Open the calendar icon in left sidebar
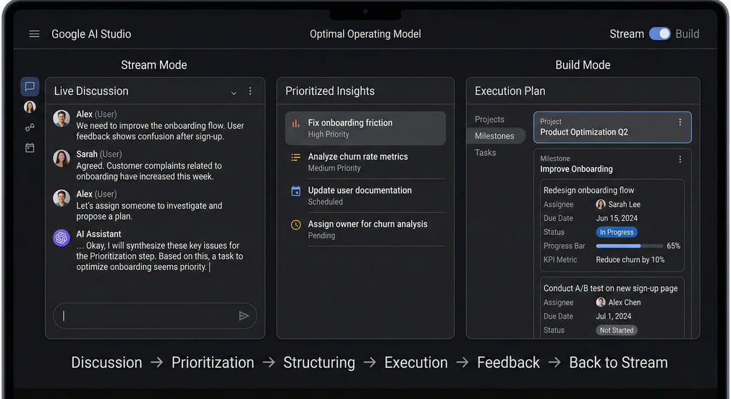Screen dimensions: 731x399 coord(30,148)
